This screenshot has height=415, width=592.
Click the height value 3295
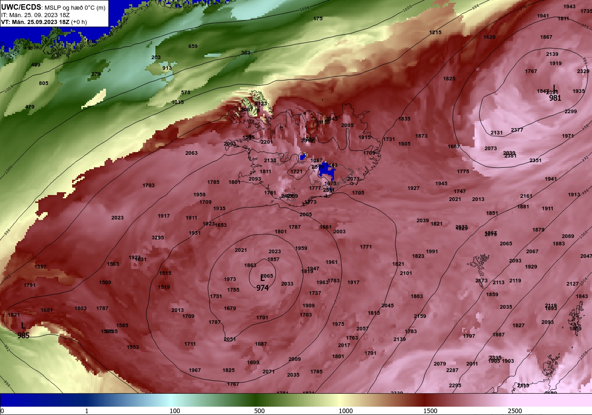pos(158,238)
